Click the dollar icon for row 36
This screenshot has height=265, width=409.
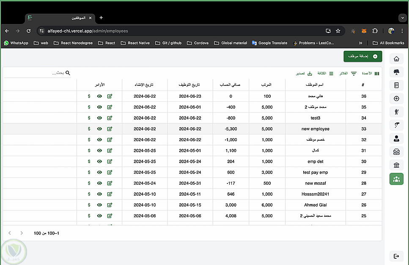[x=89, y=96]
